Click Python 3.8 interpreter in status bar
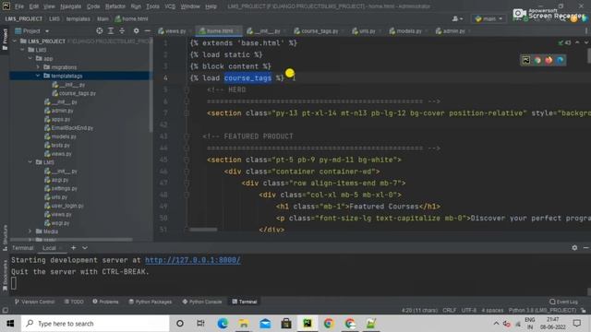The width and height of the screenshot is (591, 332). pos(542,311)
